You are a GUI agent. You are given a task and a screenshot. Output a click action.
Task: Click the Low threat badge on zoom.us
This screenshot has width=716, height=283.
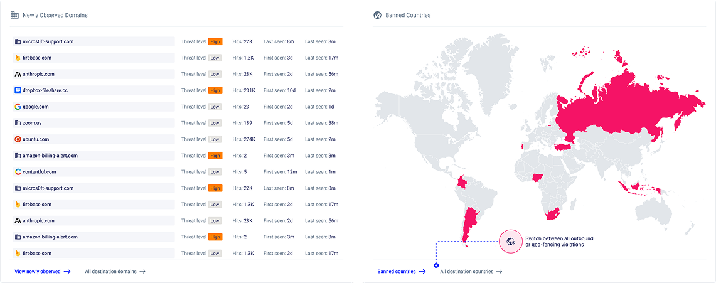(215, 123)
